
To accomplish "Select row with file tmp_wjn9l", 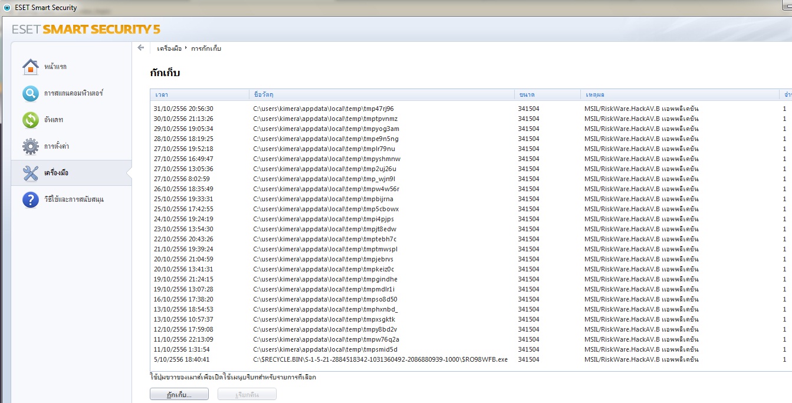I will click(x=471, y=179).
